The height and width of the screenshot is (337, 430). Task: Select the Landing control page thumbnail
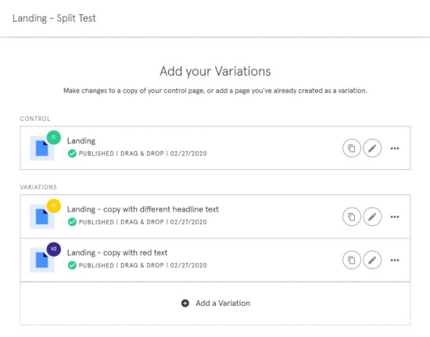click(x=41, y=148)
